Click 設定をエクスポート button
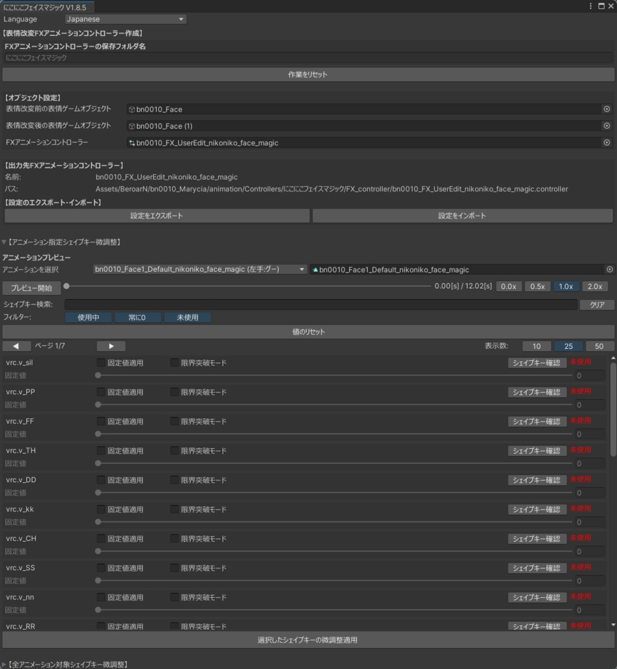 (x=157, y=216)
